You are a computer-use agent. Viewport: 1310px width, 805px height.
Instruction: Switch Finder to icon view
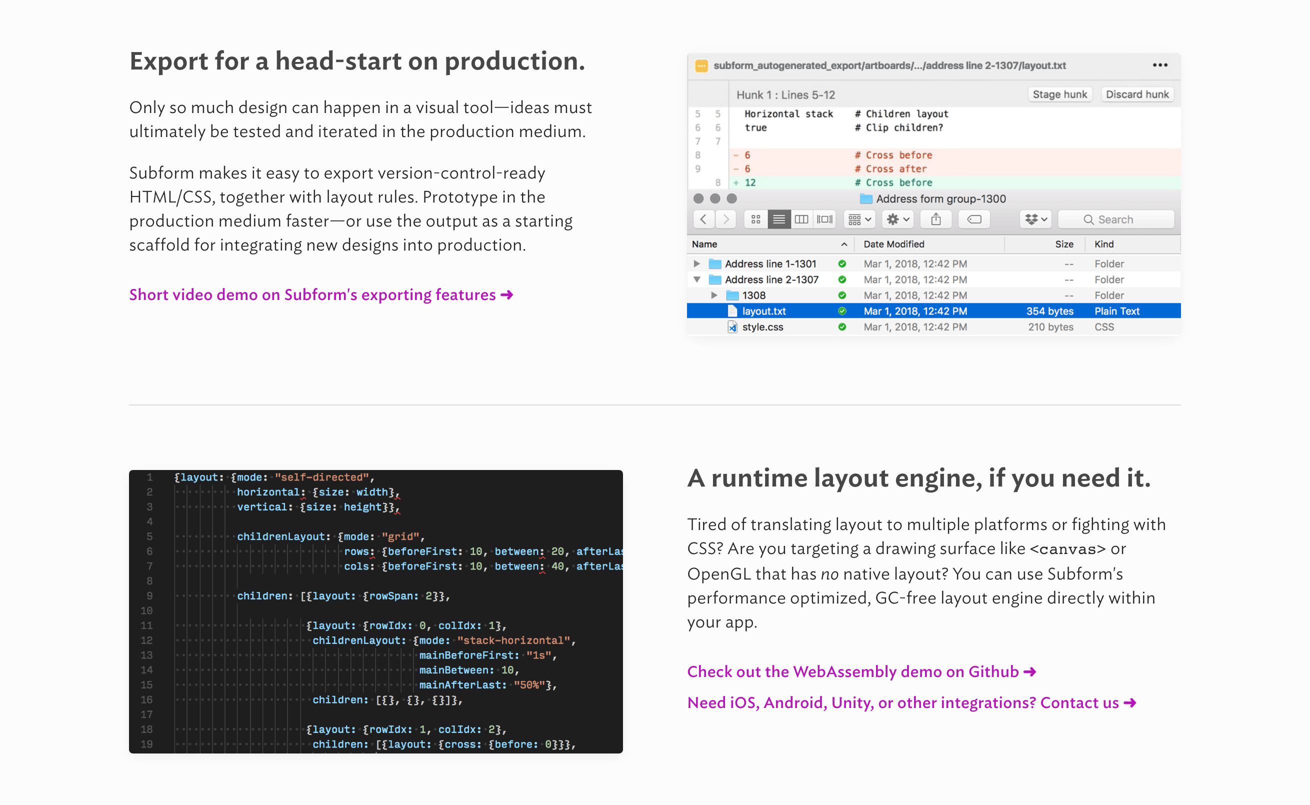[755, 219]
